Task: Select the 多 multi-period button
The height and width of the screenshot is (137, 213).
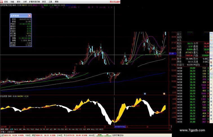Action: coord(211,112)
